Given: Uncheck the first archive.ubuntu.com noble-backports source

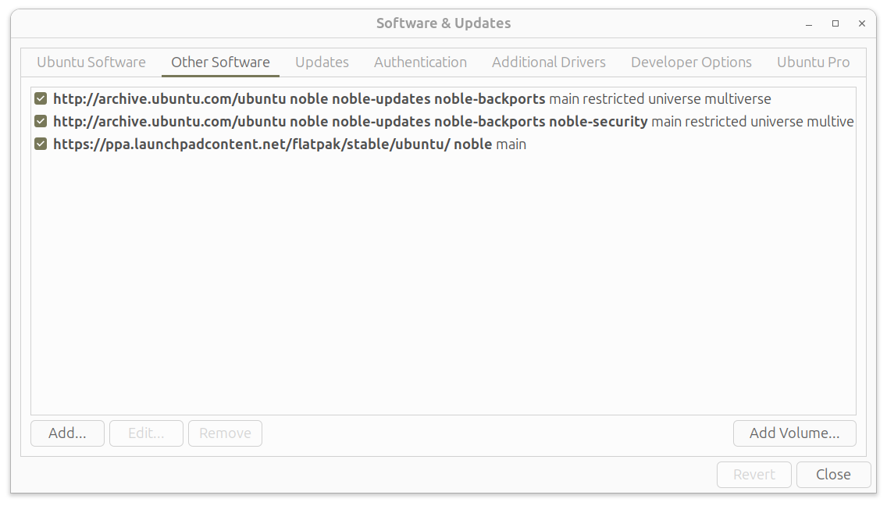Looking at the screenshot, I should tap(41, 99).
